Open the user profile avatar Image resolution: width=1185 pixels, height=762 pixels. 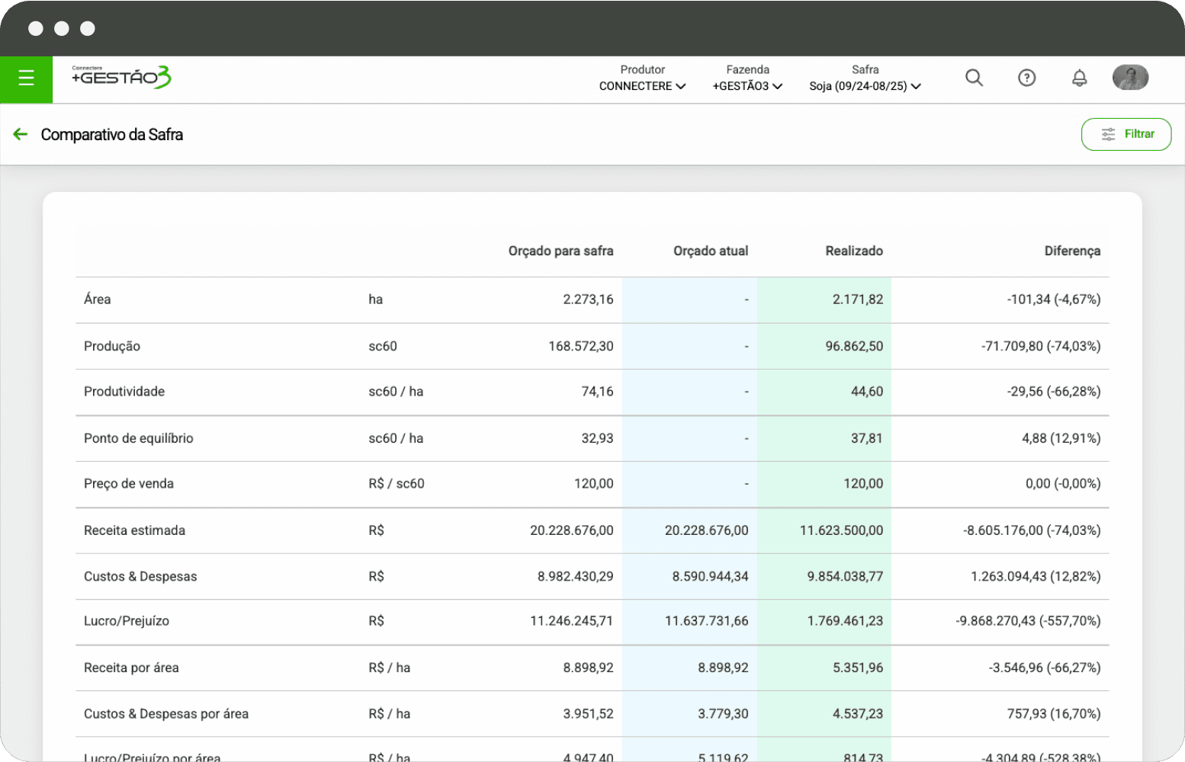click(x=1130, y=78)
